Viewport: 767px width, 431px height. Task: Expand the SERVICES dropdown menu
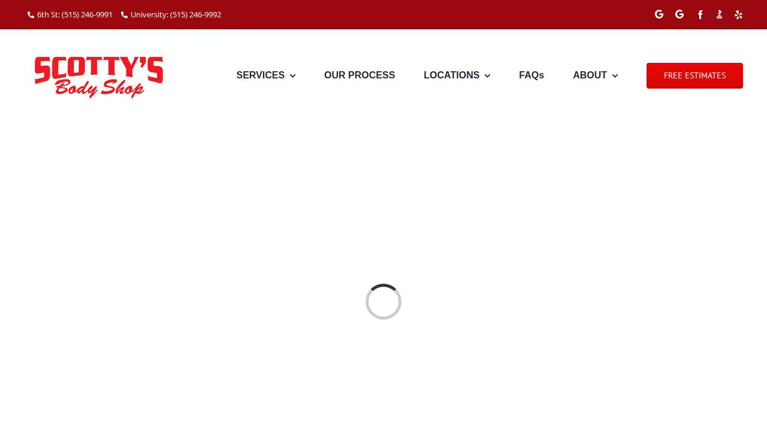(x=260, y=75)
